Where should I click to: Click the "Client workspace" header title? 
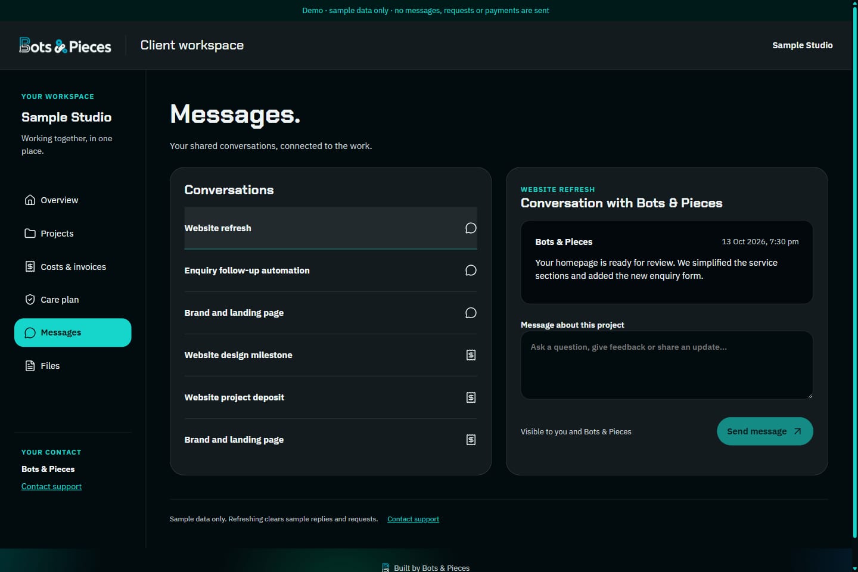point(192,45)
